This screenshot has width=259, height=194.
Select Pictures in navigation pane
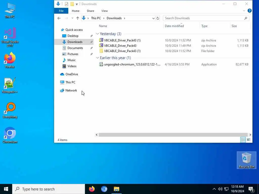click(73, 54)
